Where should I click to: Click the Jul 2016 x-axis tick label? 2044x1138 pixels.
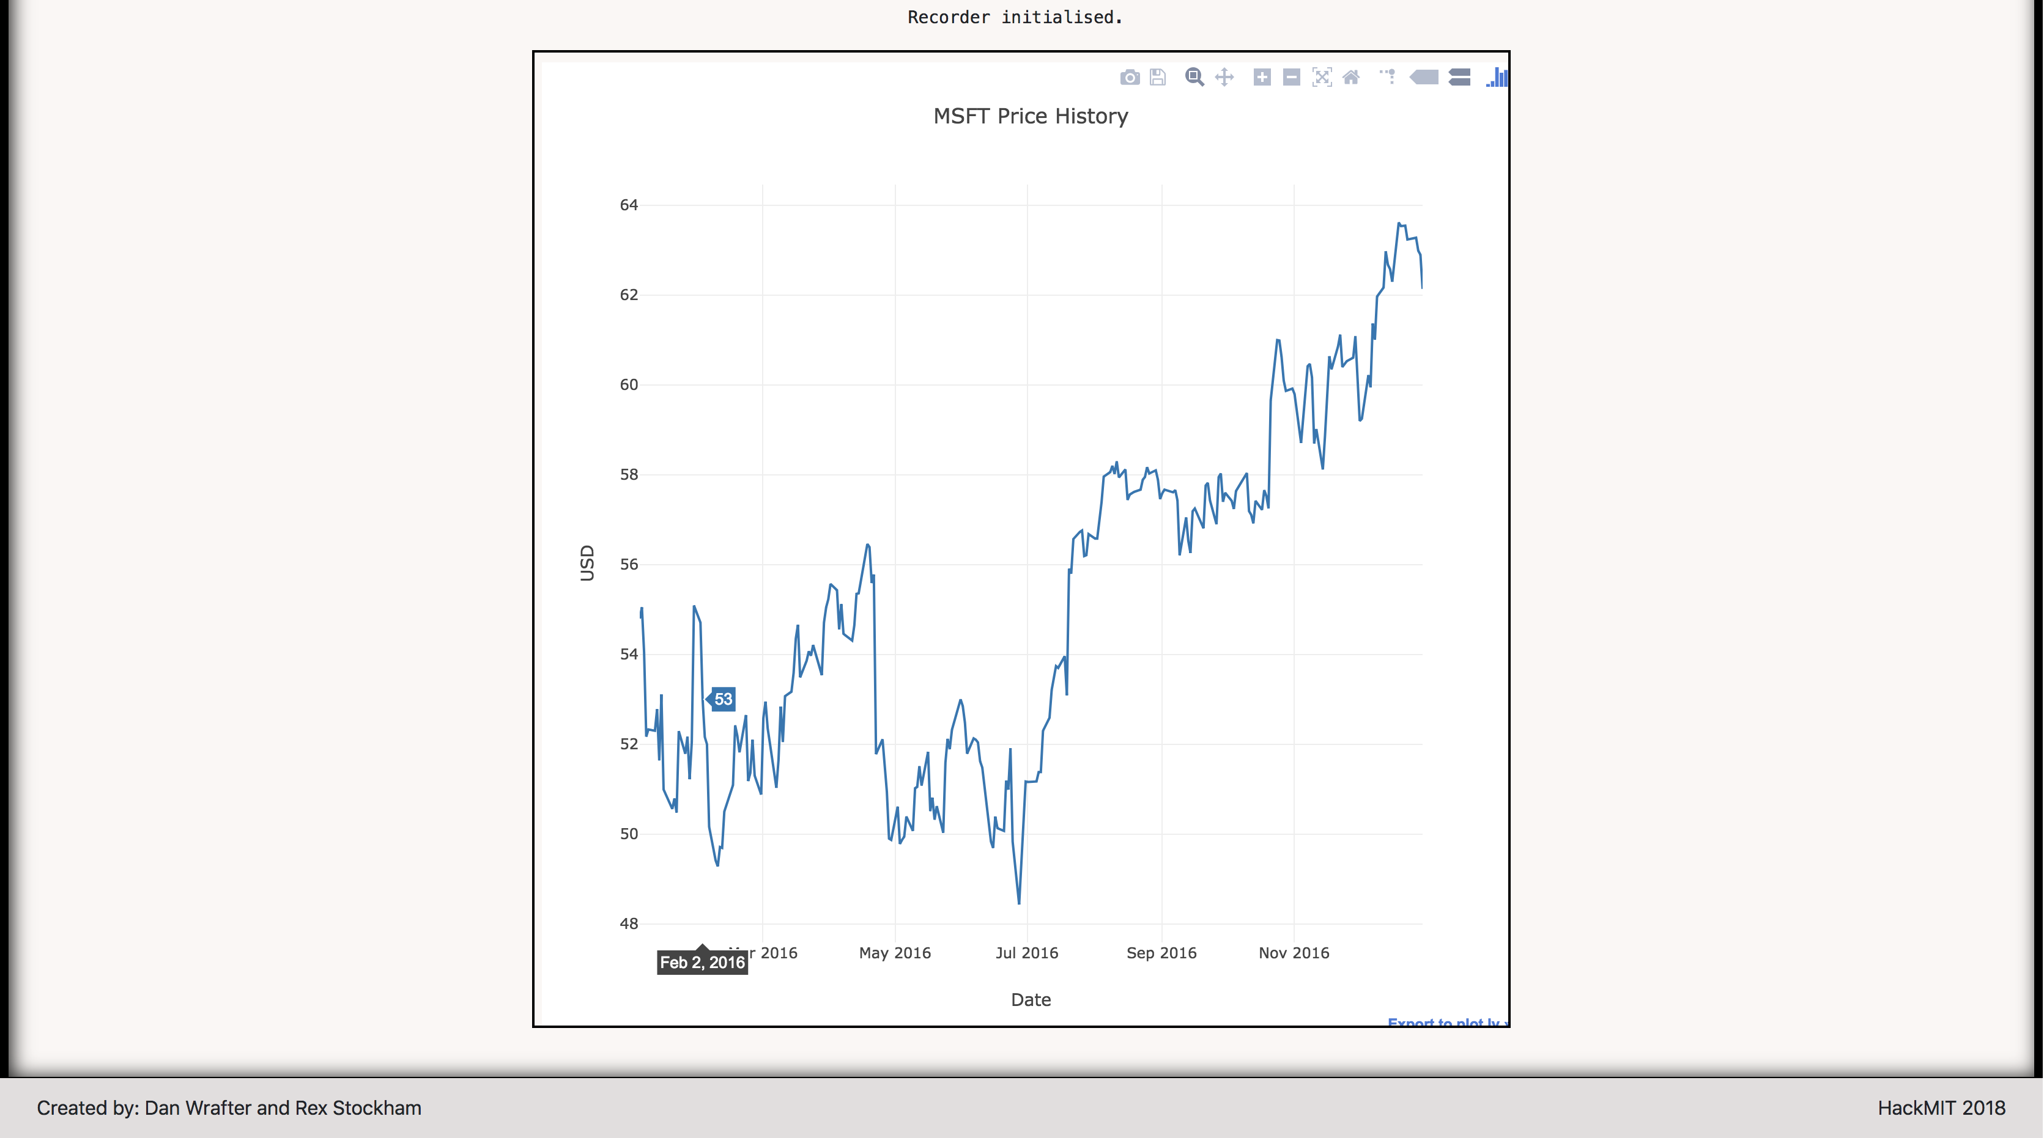pos(1027,953)
